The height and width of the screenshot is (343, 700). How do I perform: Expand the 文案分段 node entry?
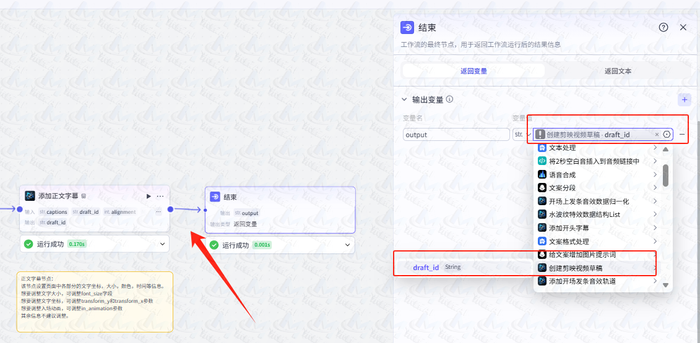655,187
